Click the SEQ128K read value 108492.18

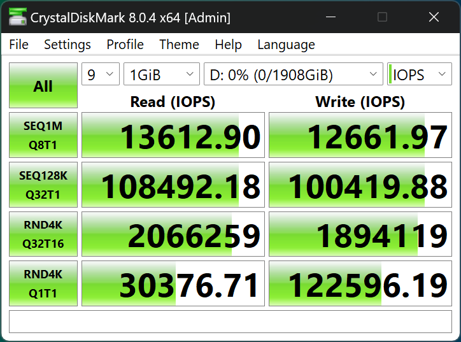[173, 185]
